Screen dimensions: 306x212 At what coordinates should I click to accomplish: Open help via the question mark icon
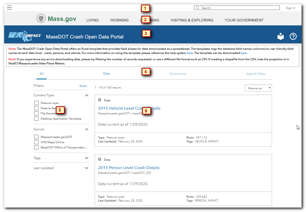(x=293, y=36)
